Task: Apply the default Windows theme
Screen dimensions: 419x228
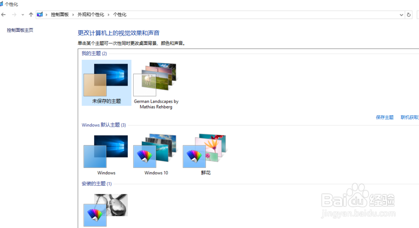Action: 106,155
